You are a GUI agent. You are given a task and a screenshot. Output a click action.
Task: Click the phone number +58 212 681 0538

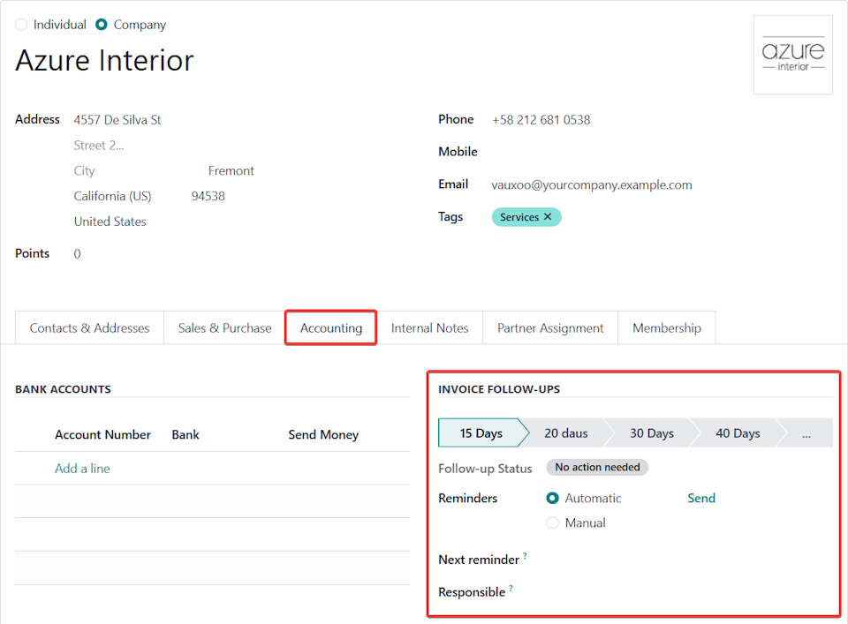[x=541, y=120]
